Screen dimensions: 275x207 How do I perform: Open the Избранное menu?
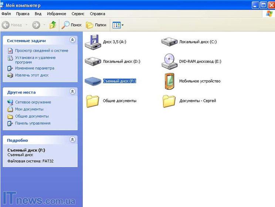coord(57,14)
